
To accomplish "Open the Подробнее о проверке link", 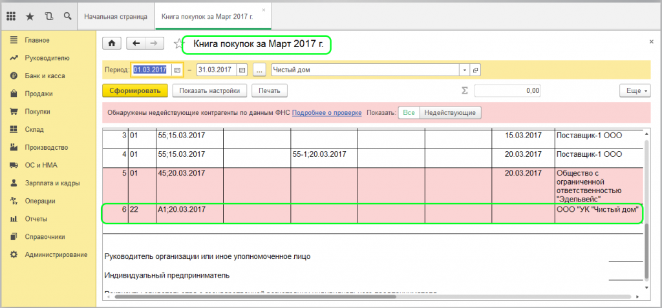I will pos(326,112).
